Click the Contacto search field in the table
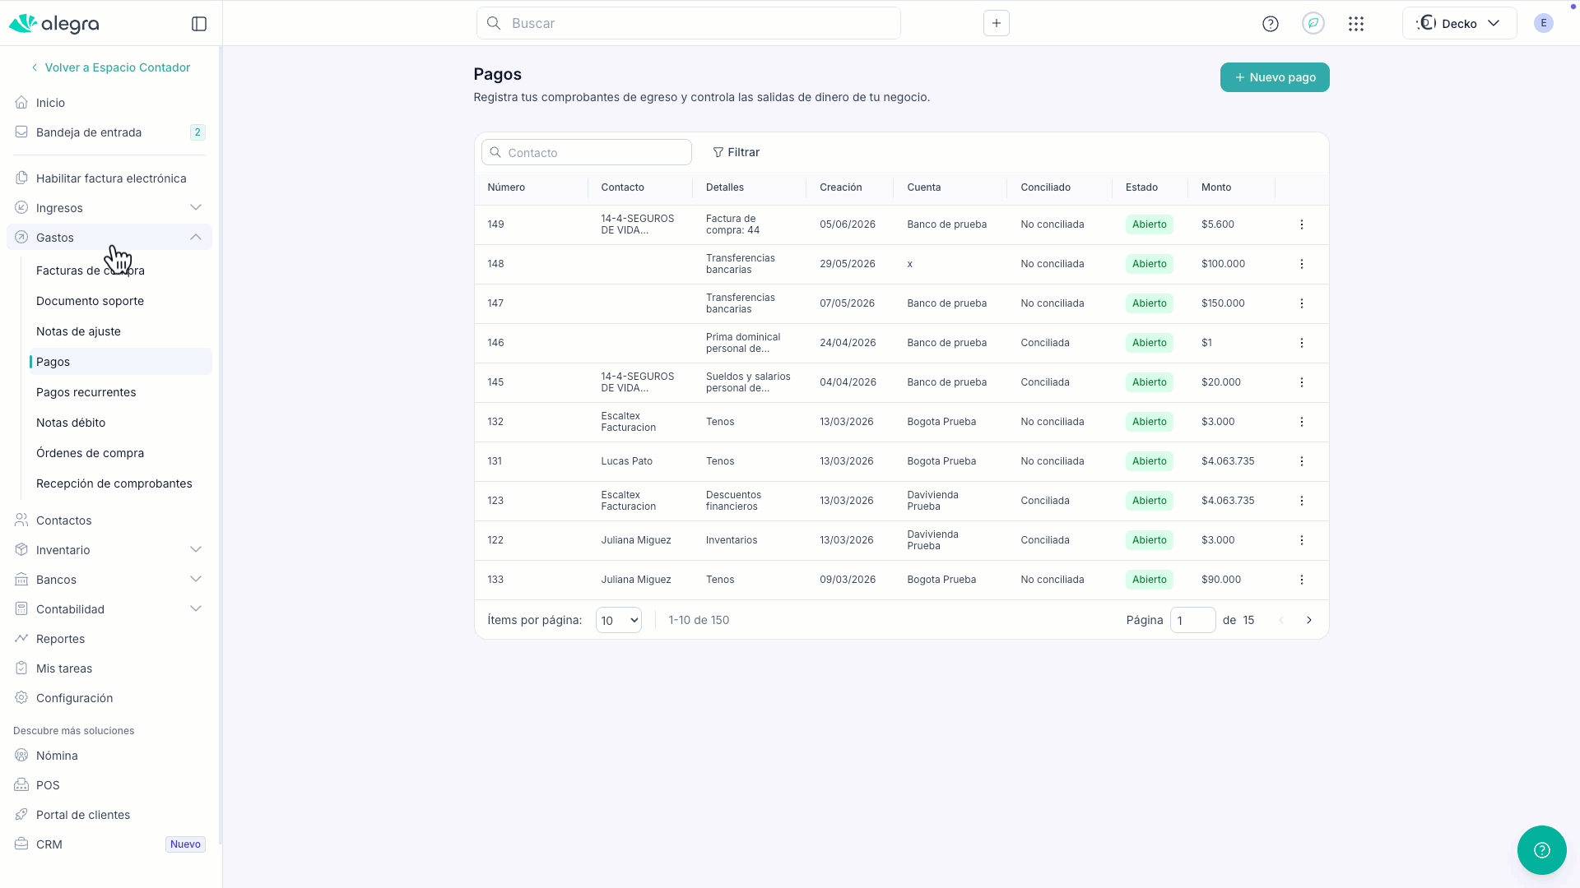 point(587,152)
